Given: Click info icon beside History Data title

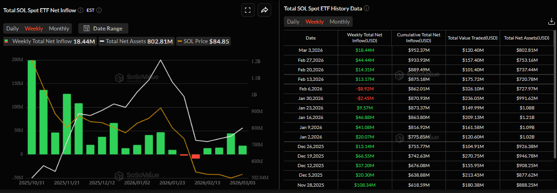Looking at the screenshot, I should point(367,8).
